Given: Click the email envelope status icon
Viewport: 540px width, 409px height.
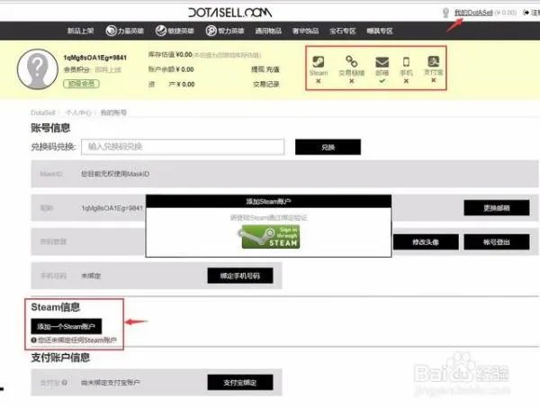Looking at the screenshot, I should pyautogui.click(x=382, y=62).
